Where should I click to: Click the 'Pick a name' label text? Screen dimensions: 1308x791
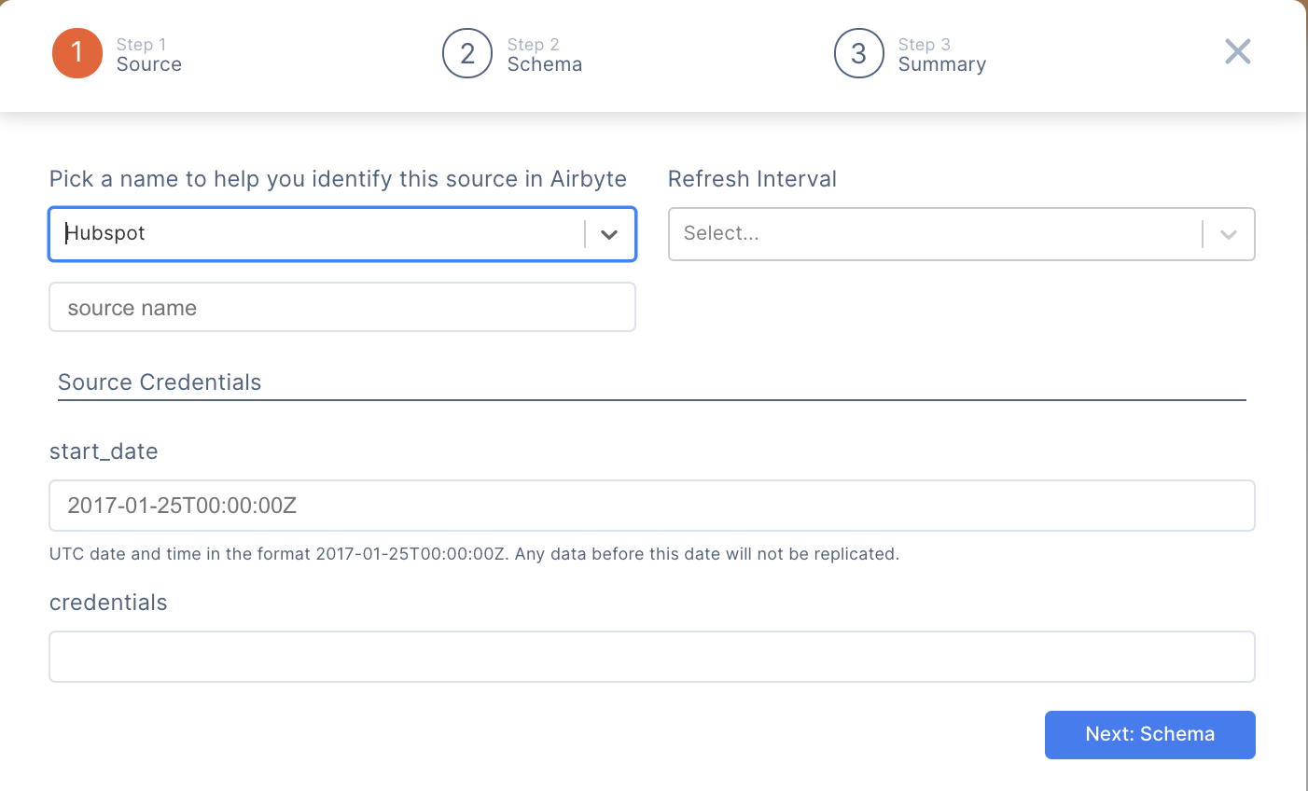[x=338, y=179]
